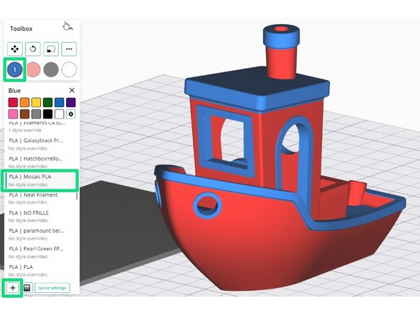Click the icon next to plus button

tap(27, 288)
